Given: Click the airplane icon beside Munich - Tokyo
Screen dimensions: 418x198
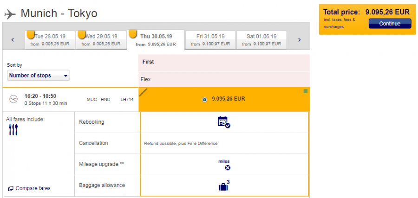Looking at the screenshot, I should click(10, 14).
